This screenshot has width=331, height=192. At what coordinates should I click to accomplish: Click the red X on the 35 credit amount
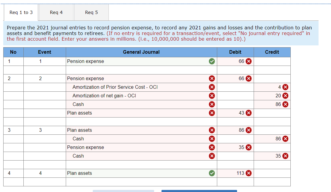click(285, 156)
